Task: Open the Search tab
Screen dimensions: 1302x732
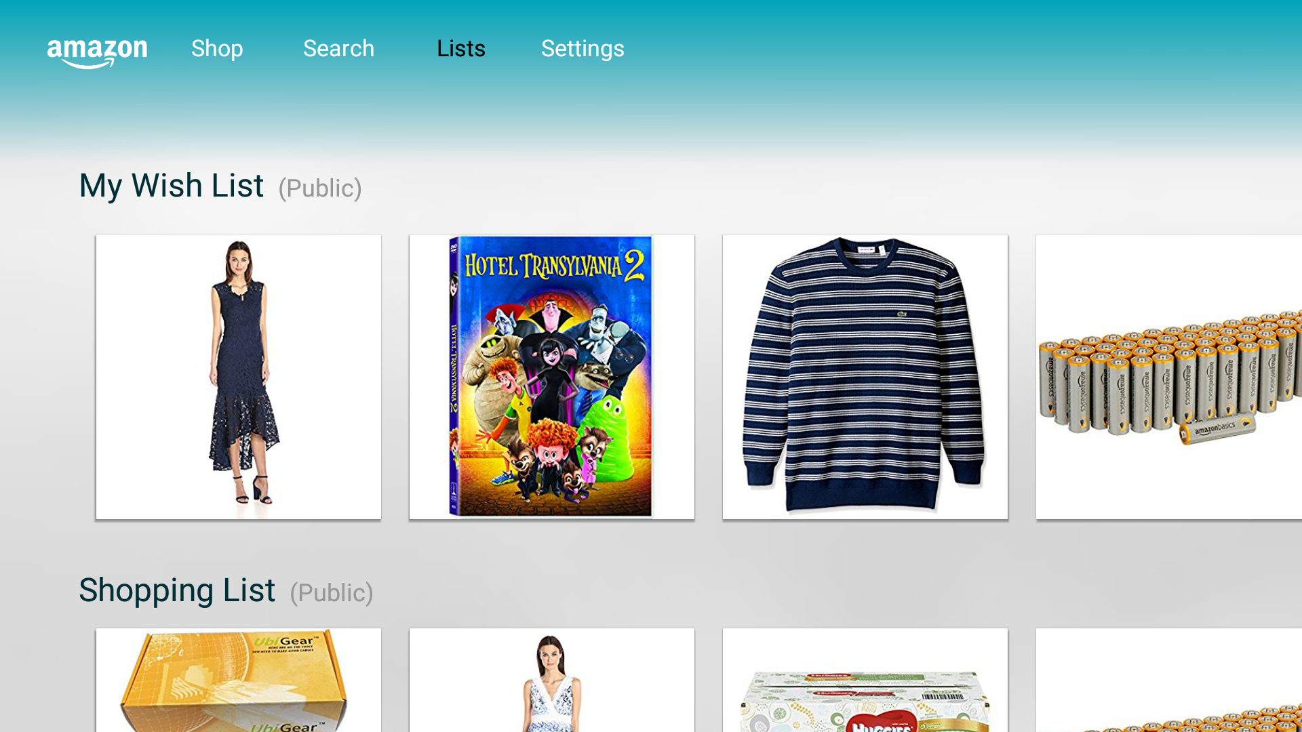Action: tap(338, 49)
